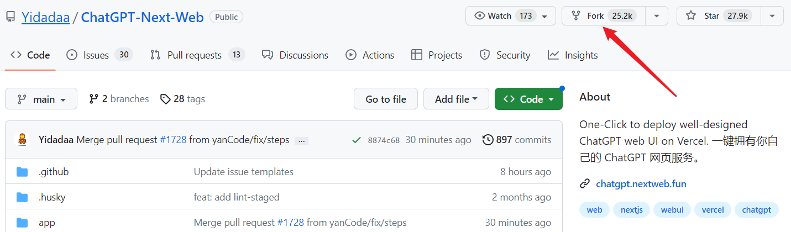Open the Discussions tab
Screen dimensions: 791x232
pyautogui.click(x=295, y=55)
